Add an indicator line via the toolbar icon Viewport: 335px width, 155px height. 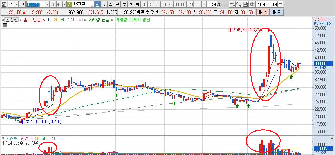(x=240, y=4)
